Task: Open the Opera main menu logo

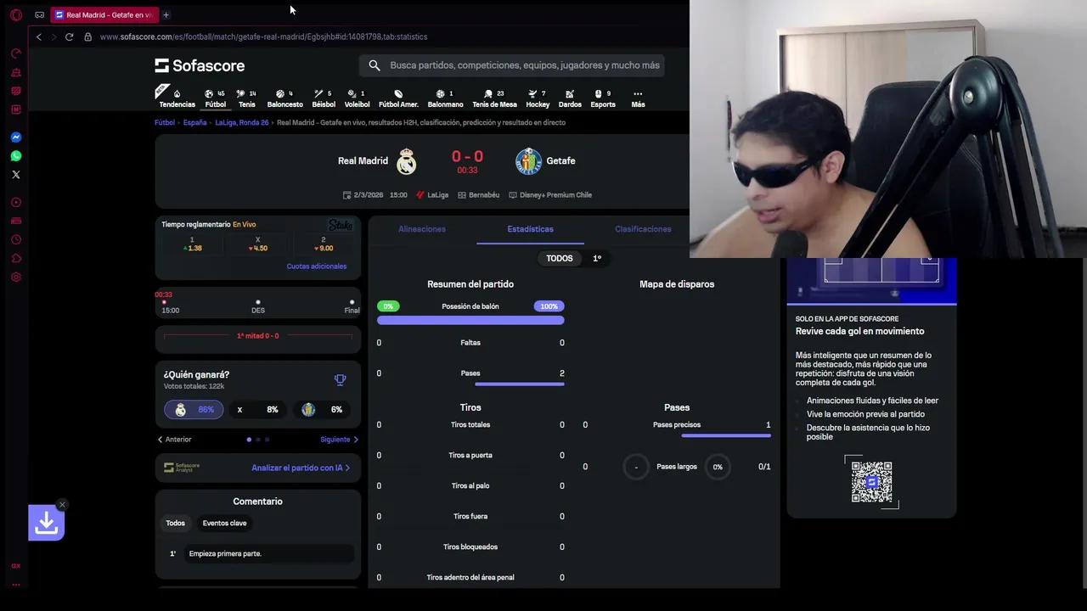Action: pos(16,14)
